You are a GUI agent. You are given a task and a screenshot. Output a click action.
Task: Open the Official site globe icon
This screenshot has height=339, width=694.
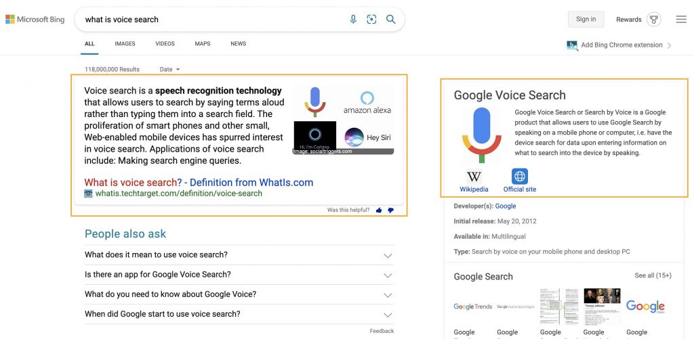click(x=520, y=177)
